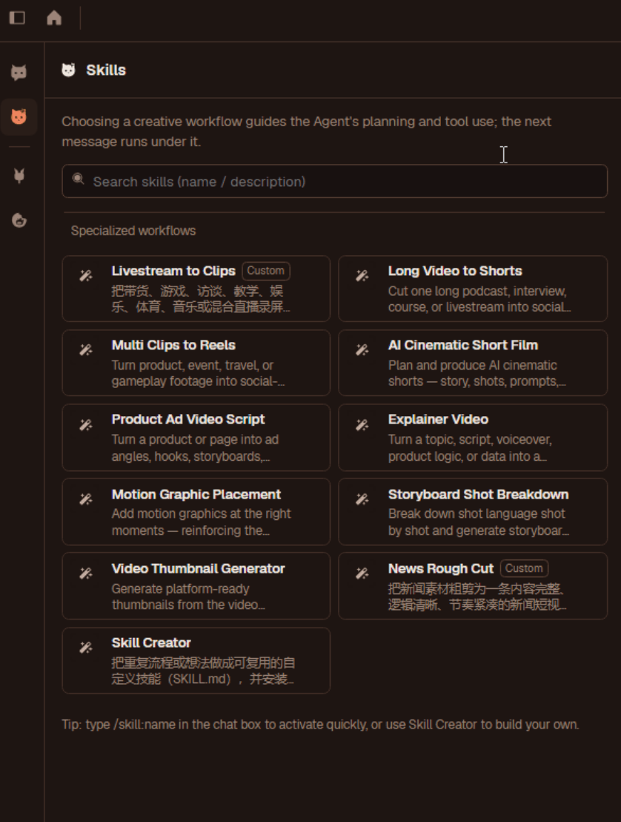Viewport: 621px width, 822px height.
Task: Click the "Choosing a creative workflow" description text
Action: [x=306, y=131]
